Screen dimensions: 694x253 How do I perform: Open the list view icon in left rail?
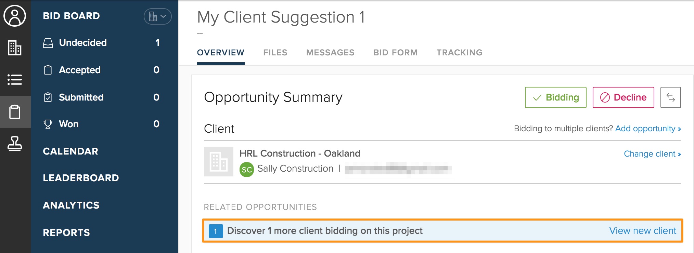15,80
